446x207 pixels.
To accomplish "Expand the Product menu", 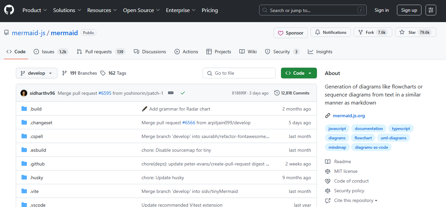I will (35, 10).
